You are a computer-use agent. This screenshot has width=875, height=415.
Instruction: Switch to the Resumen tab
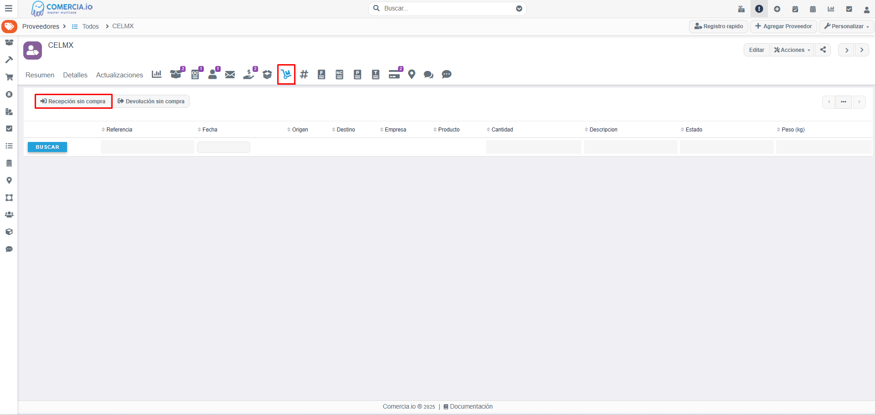[40, 75]
